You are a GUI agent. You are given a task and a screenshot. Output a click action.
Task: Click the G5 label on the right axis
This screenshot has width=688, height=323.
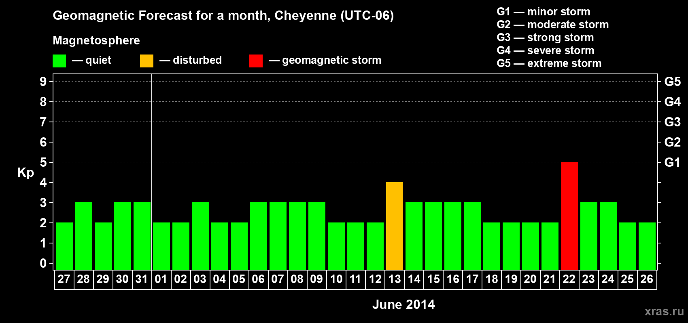pos(672,82)
